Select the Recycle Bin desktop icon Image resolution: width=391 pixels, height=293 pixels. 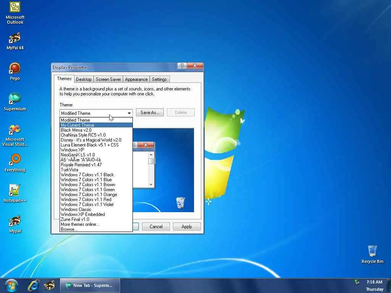pos(372,254)
